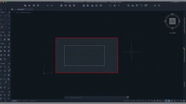Click the 2D Wireframe visual style label
The height and width of the screenshot is (104, 186).
(x=26, y=13)
